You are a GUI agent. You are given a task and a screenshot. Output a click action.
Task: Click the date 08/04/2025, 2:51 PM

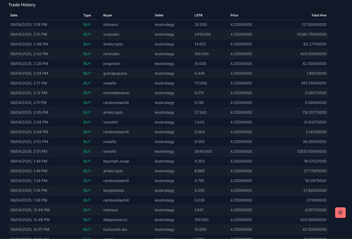click(x=29, y=34)
